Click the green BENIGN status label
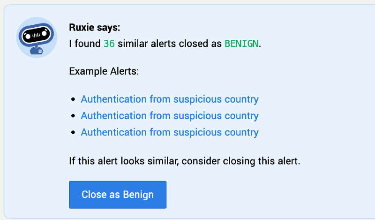Viewport: 375px width, 220px height. coord(241,44)
